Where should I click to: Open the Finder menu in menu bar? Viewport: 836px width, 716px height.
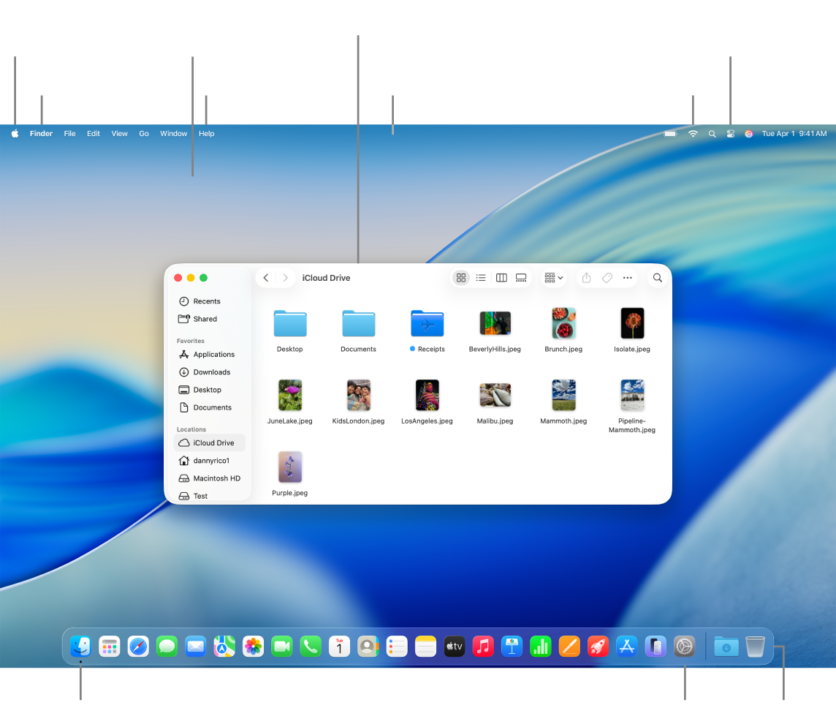(41, 134)
